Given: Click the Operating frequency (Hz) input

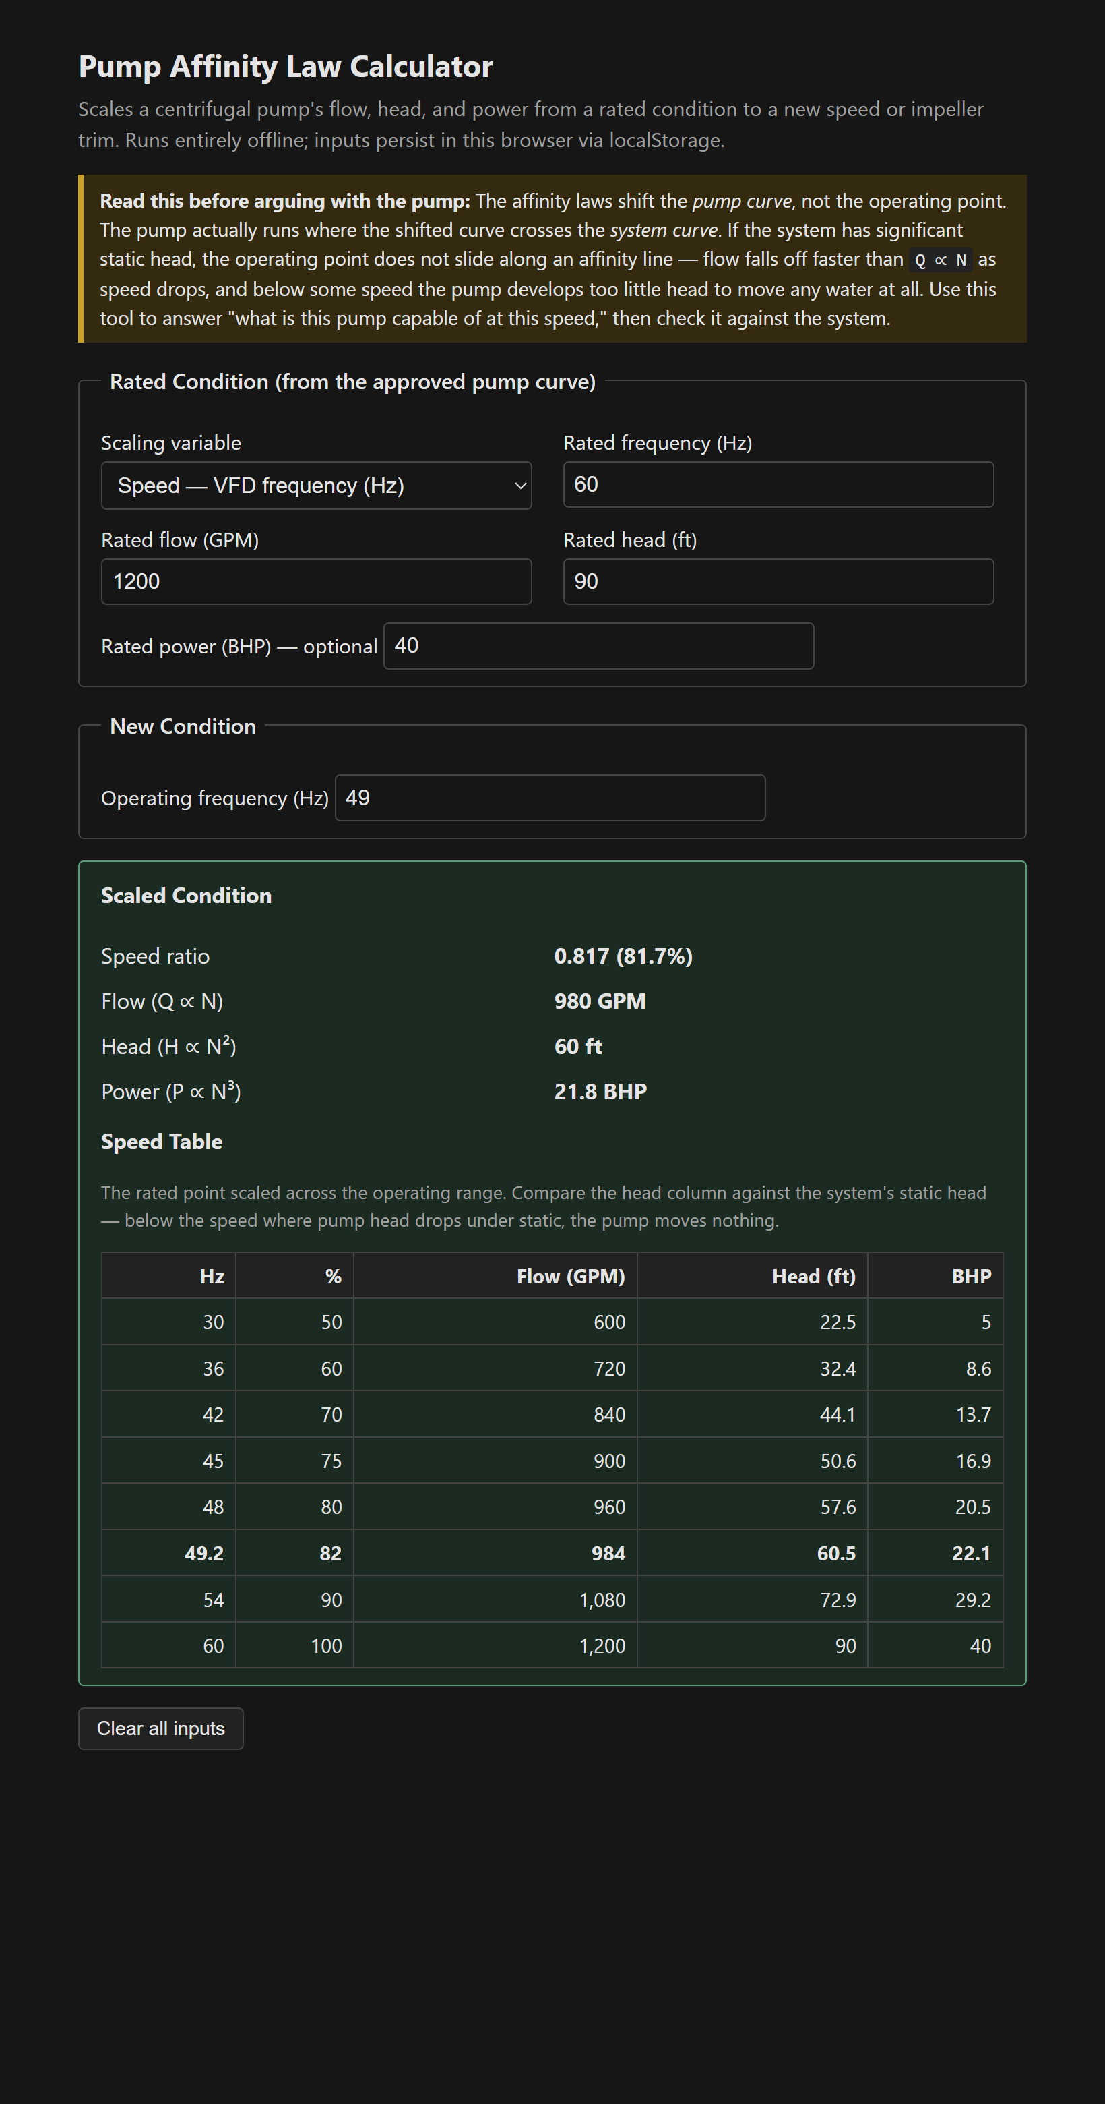Looking at the screenshot, I should coord(550,797).
